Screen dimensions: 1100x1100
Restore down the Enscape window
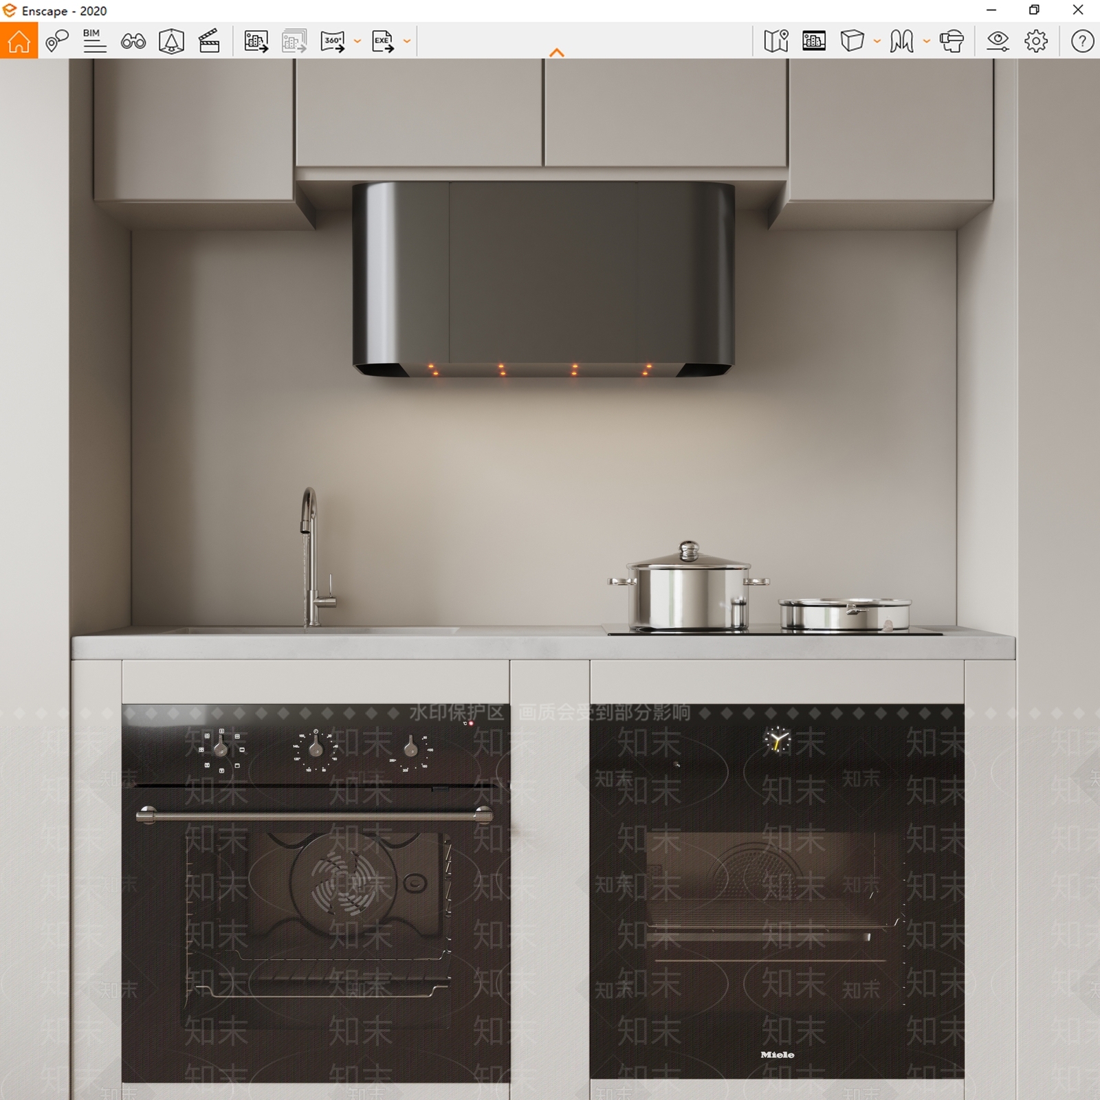1034,10
